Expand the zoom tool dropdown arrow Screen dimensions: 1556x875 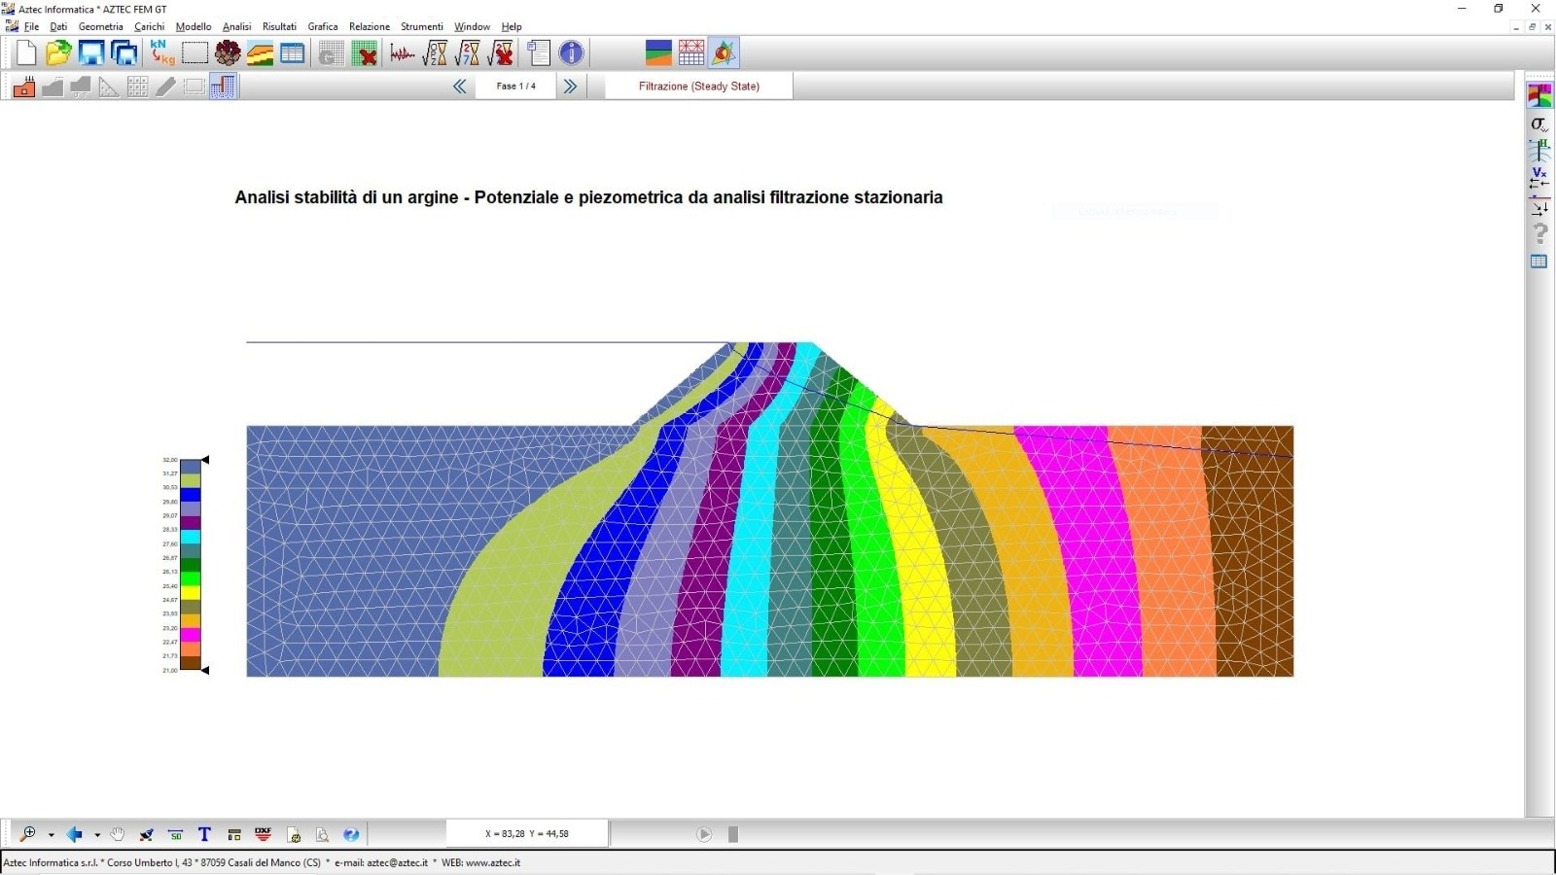coord(51,835)
